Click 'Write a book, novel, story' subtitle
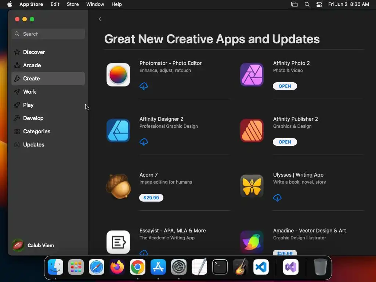The width and height of the screenshot is (376, 282). tap(299, 182)
